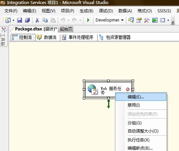Click the green precedence constraint arrow
The width and height of the screenshot is (179, 151).
[108, 104]
